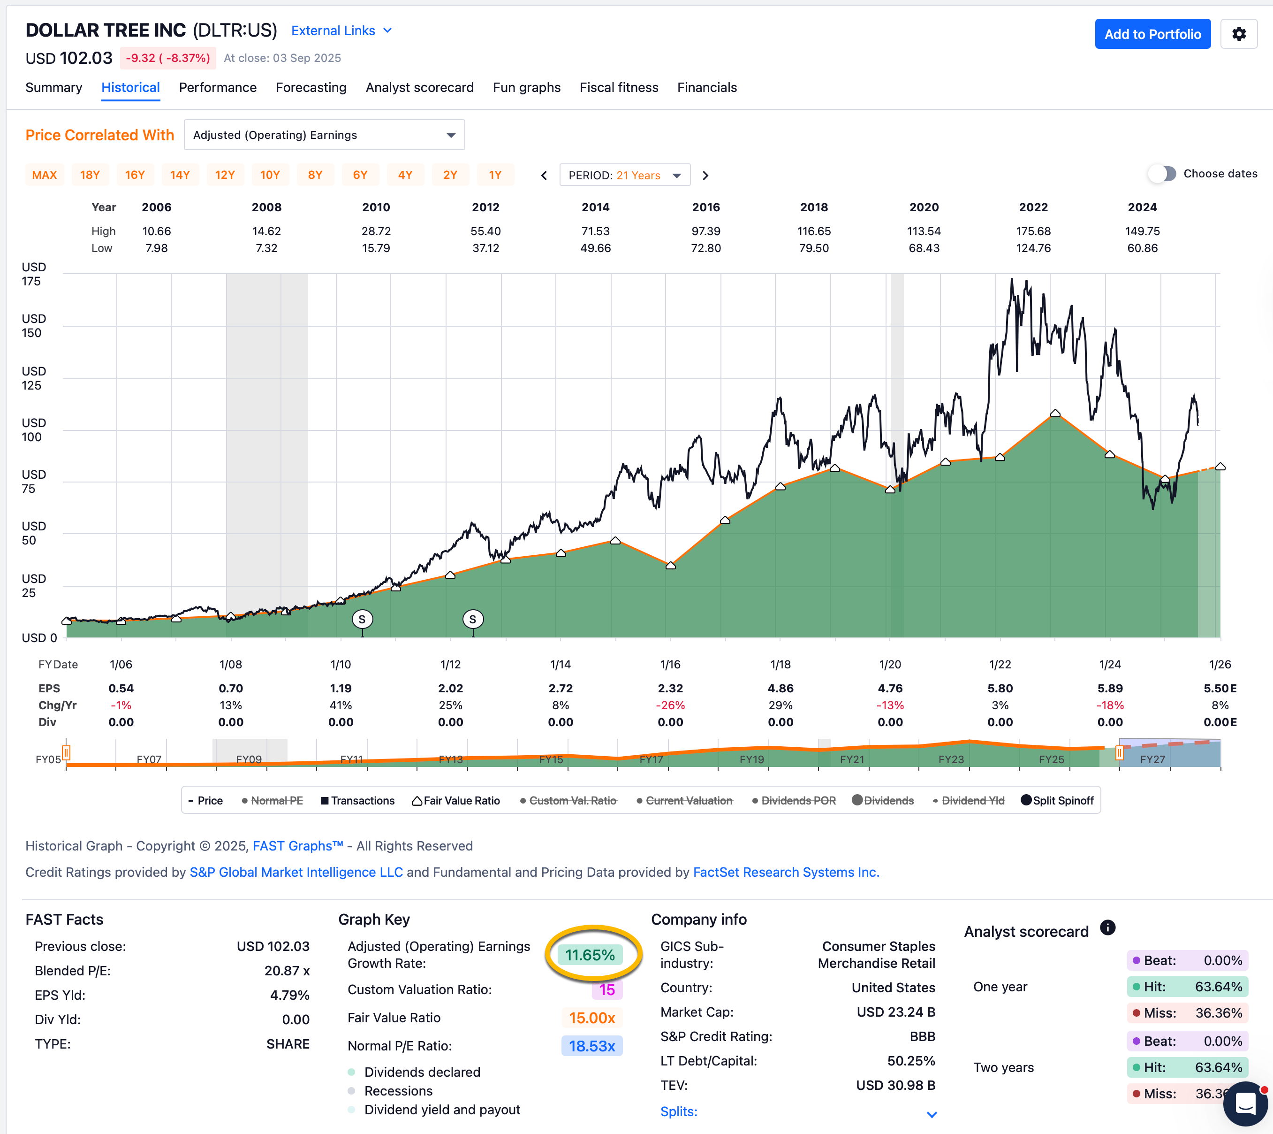Click an S split marker on the chart
1273x1134 pixels.
pos(362,619)
